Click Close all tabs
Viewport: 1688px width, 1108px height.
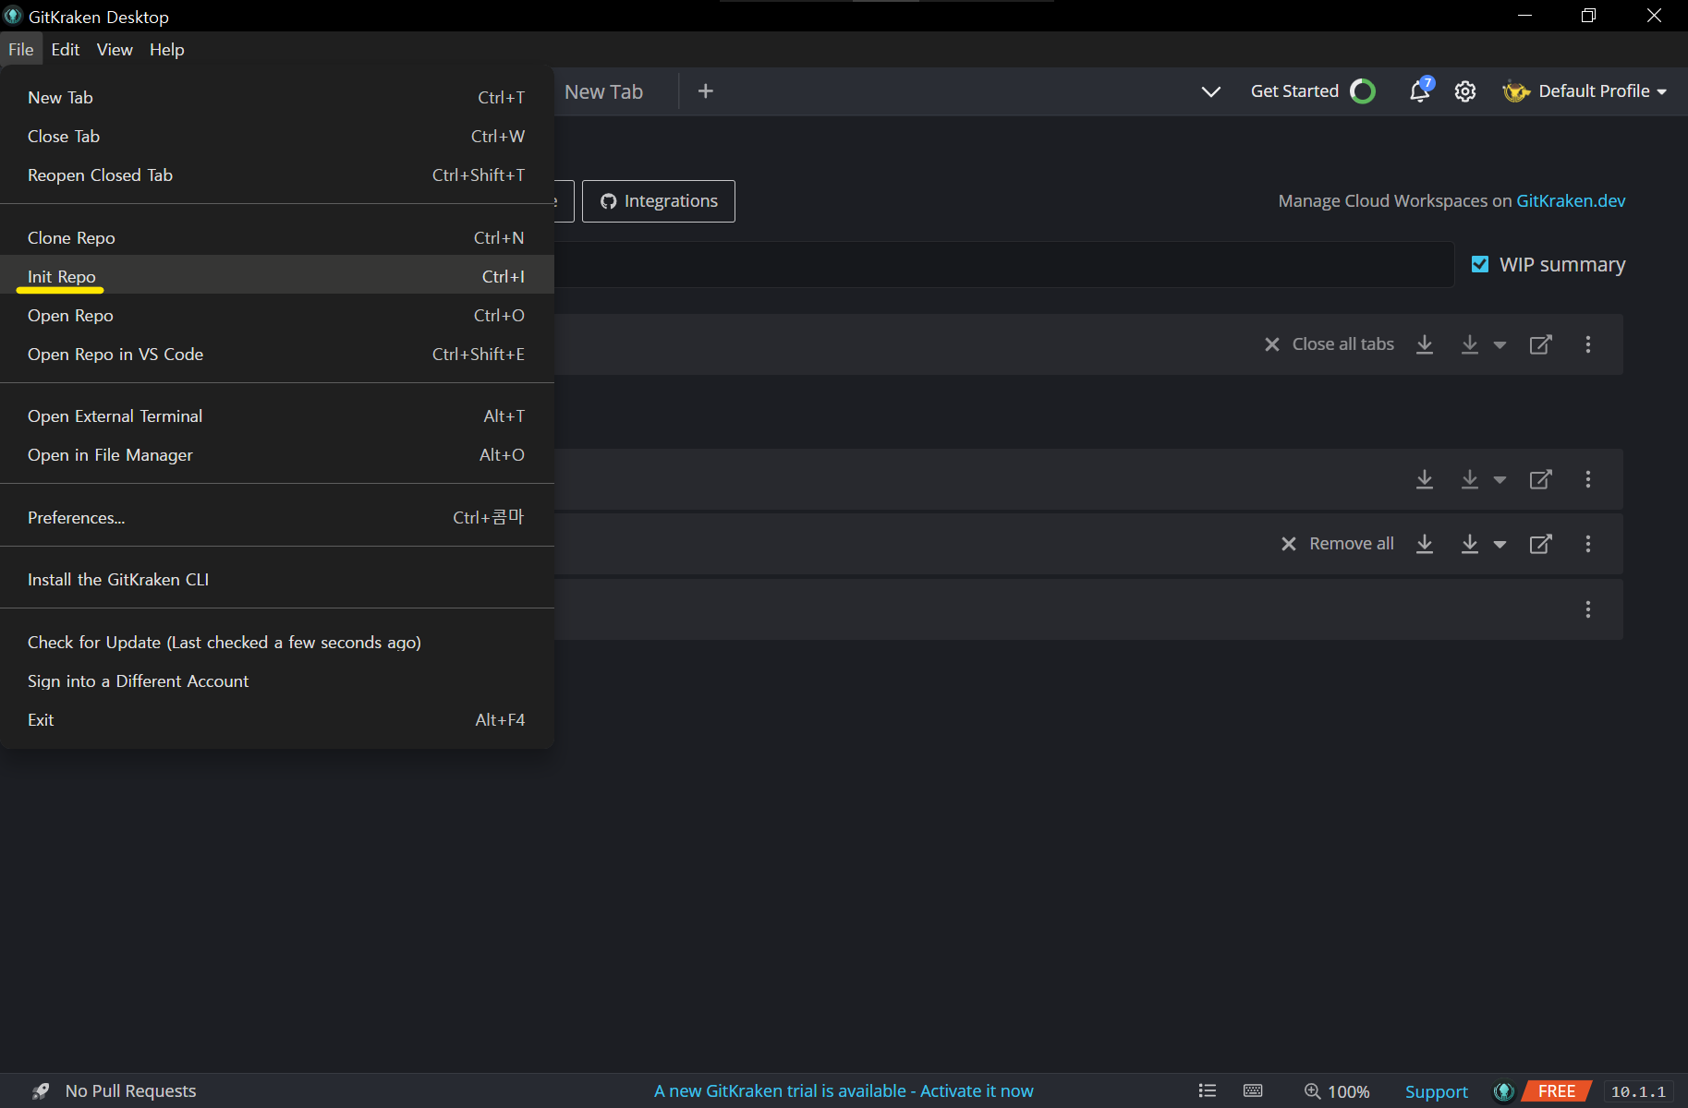tap(1342, 344)
